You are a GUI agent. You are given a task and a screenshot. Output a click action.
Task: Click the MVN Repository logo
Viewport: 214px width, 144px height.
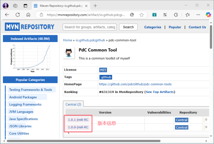[x=30, y=27]
